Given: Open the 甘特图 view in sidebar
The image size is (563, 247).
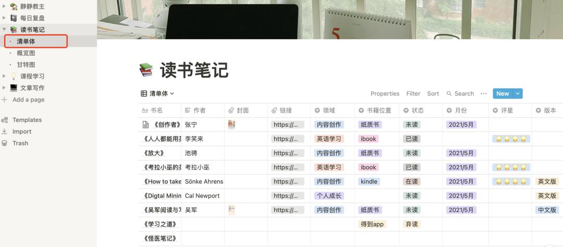Looking at the screenshot, I should (x=26, y=65).
